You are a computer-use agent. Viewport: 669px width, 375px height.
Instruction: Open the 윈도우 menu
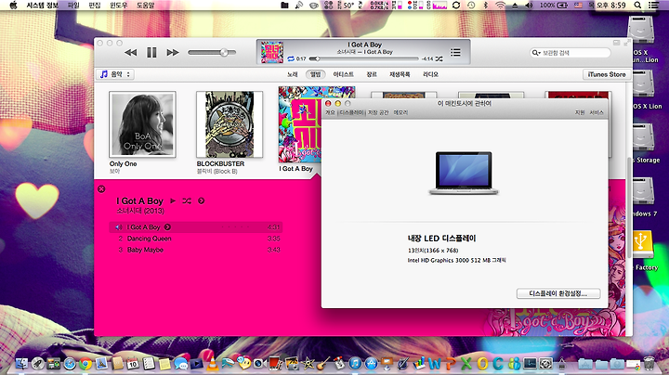click(118, 6)
